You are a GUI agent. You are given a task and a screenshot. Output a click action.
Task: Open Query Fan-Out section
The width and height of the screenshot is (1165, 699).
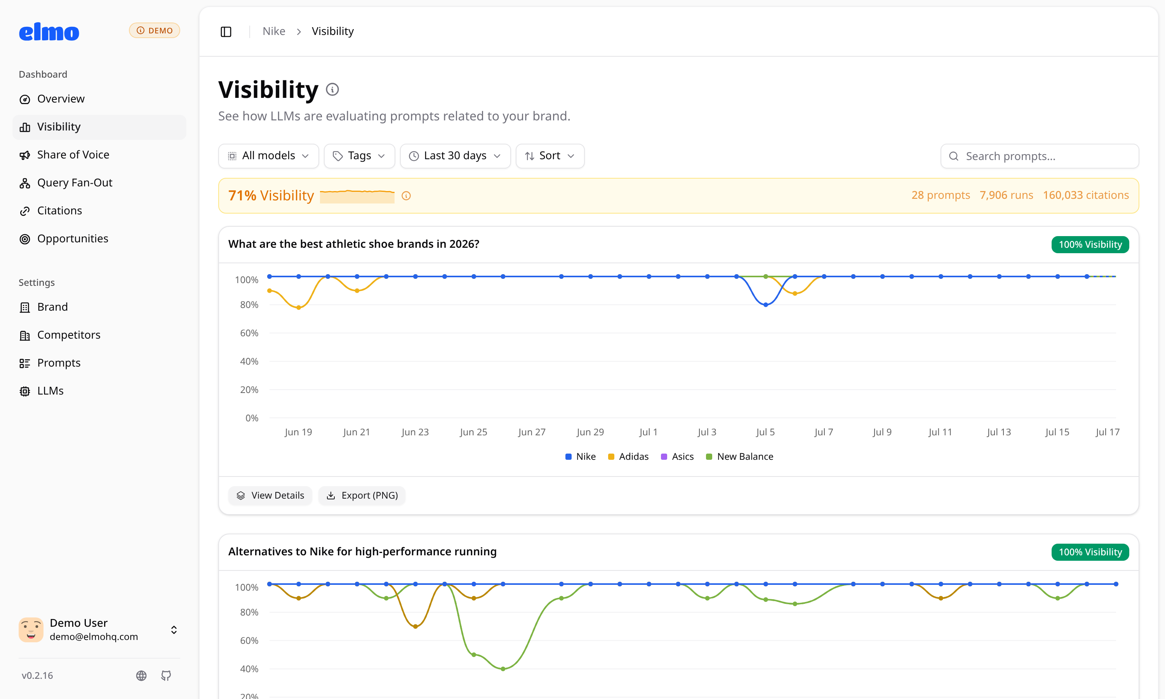click(x=99, y=183)
